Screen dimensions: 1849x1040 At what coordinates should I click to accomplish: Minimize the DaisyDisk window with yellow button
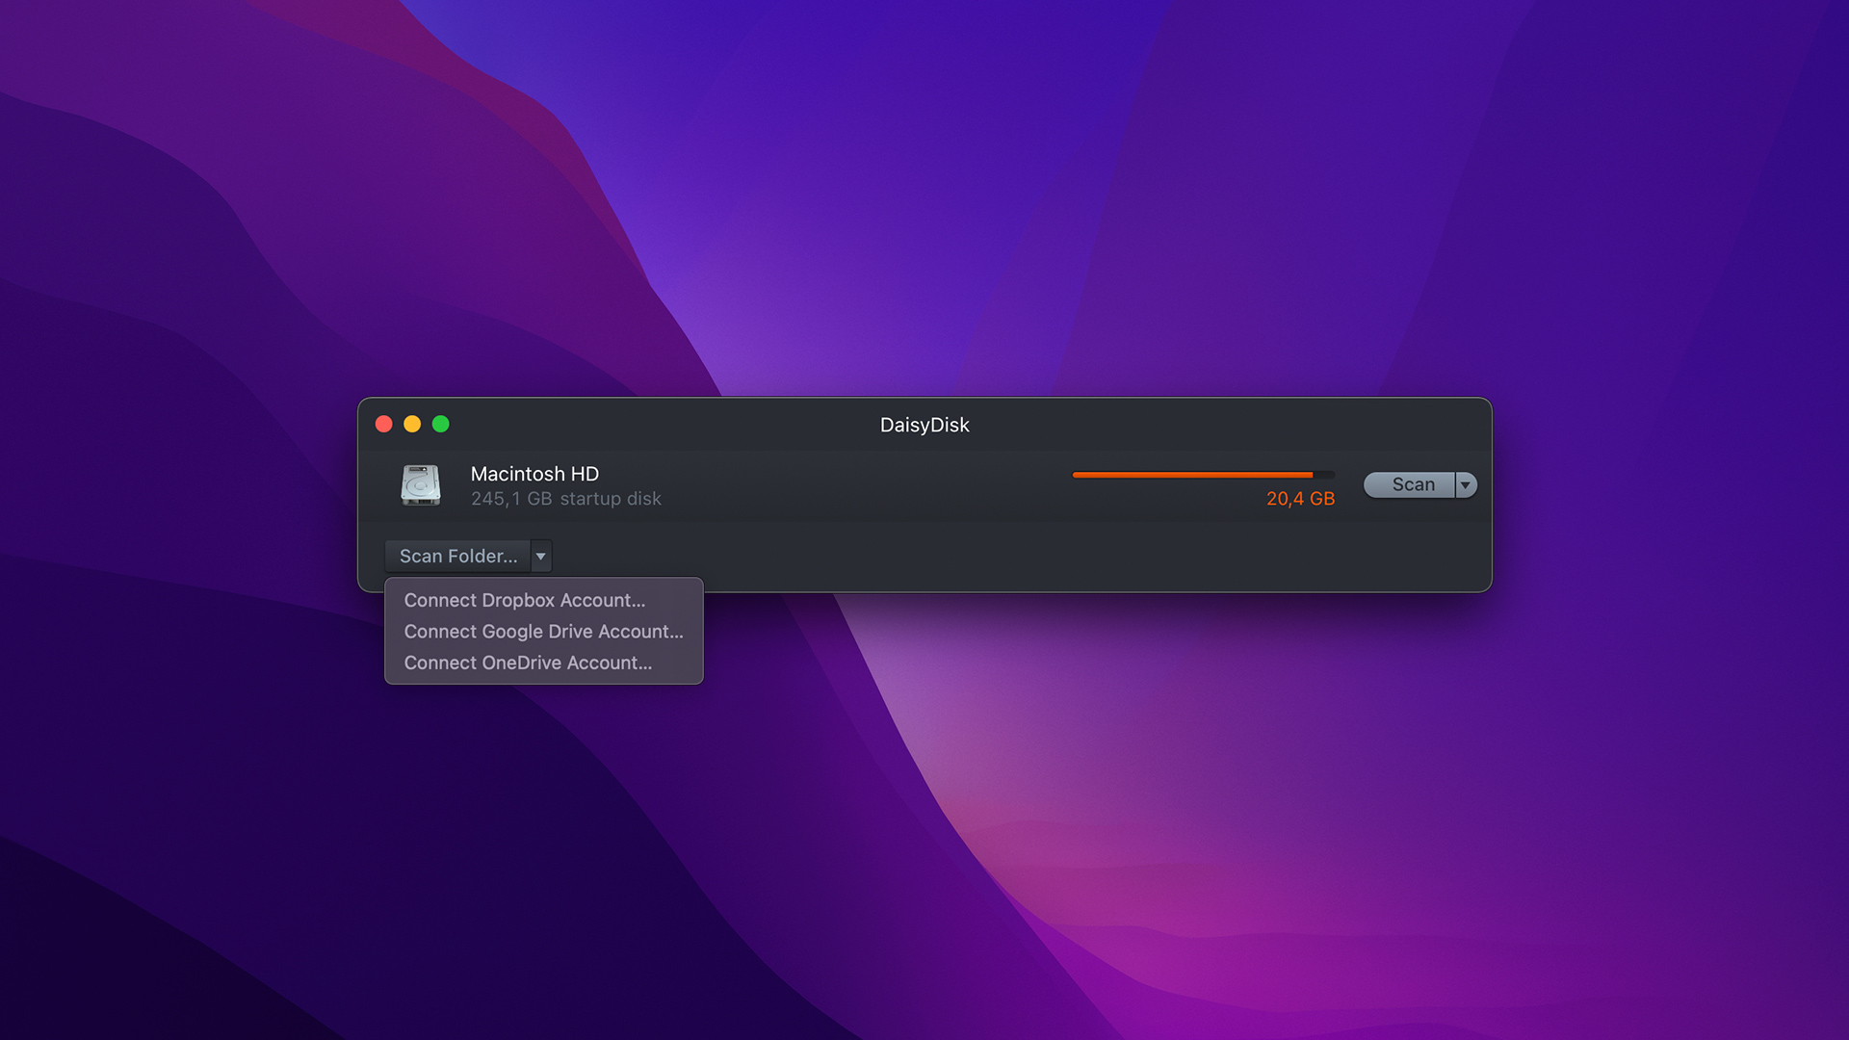point(412,424)
